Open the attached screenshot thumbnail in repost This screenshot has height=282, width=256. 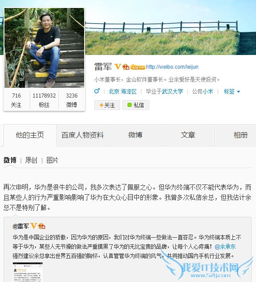tap(27, 272)
